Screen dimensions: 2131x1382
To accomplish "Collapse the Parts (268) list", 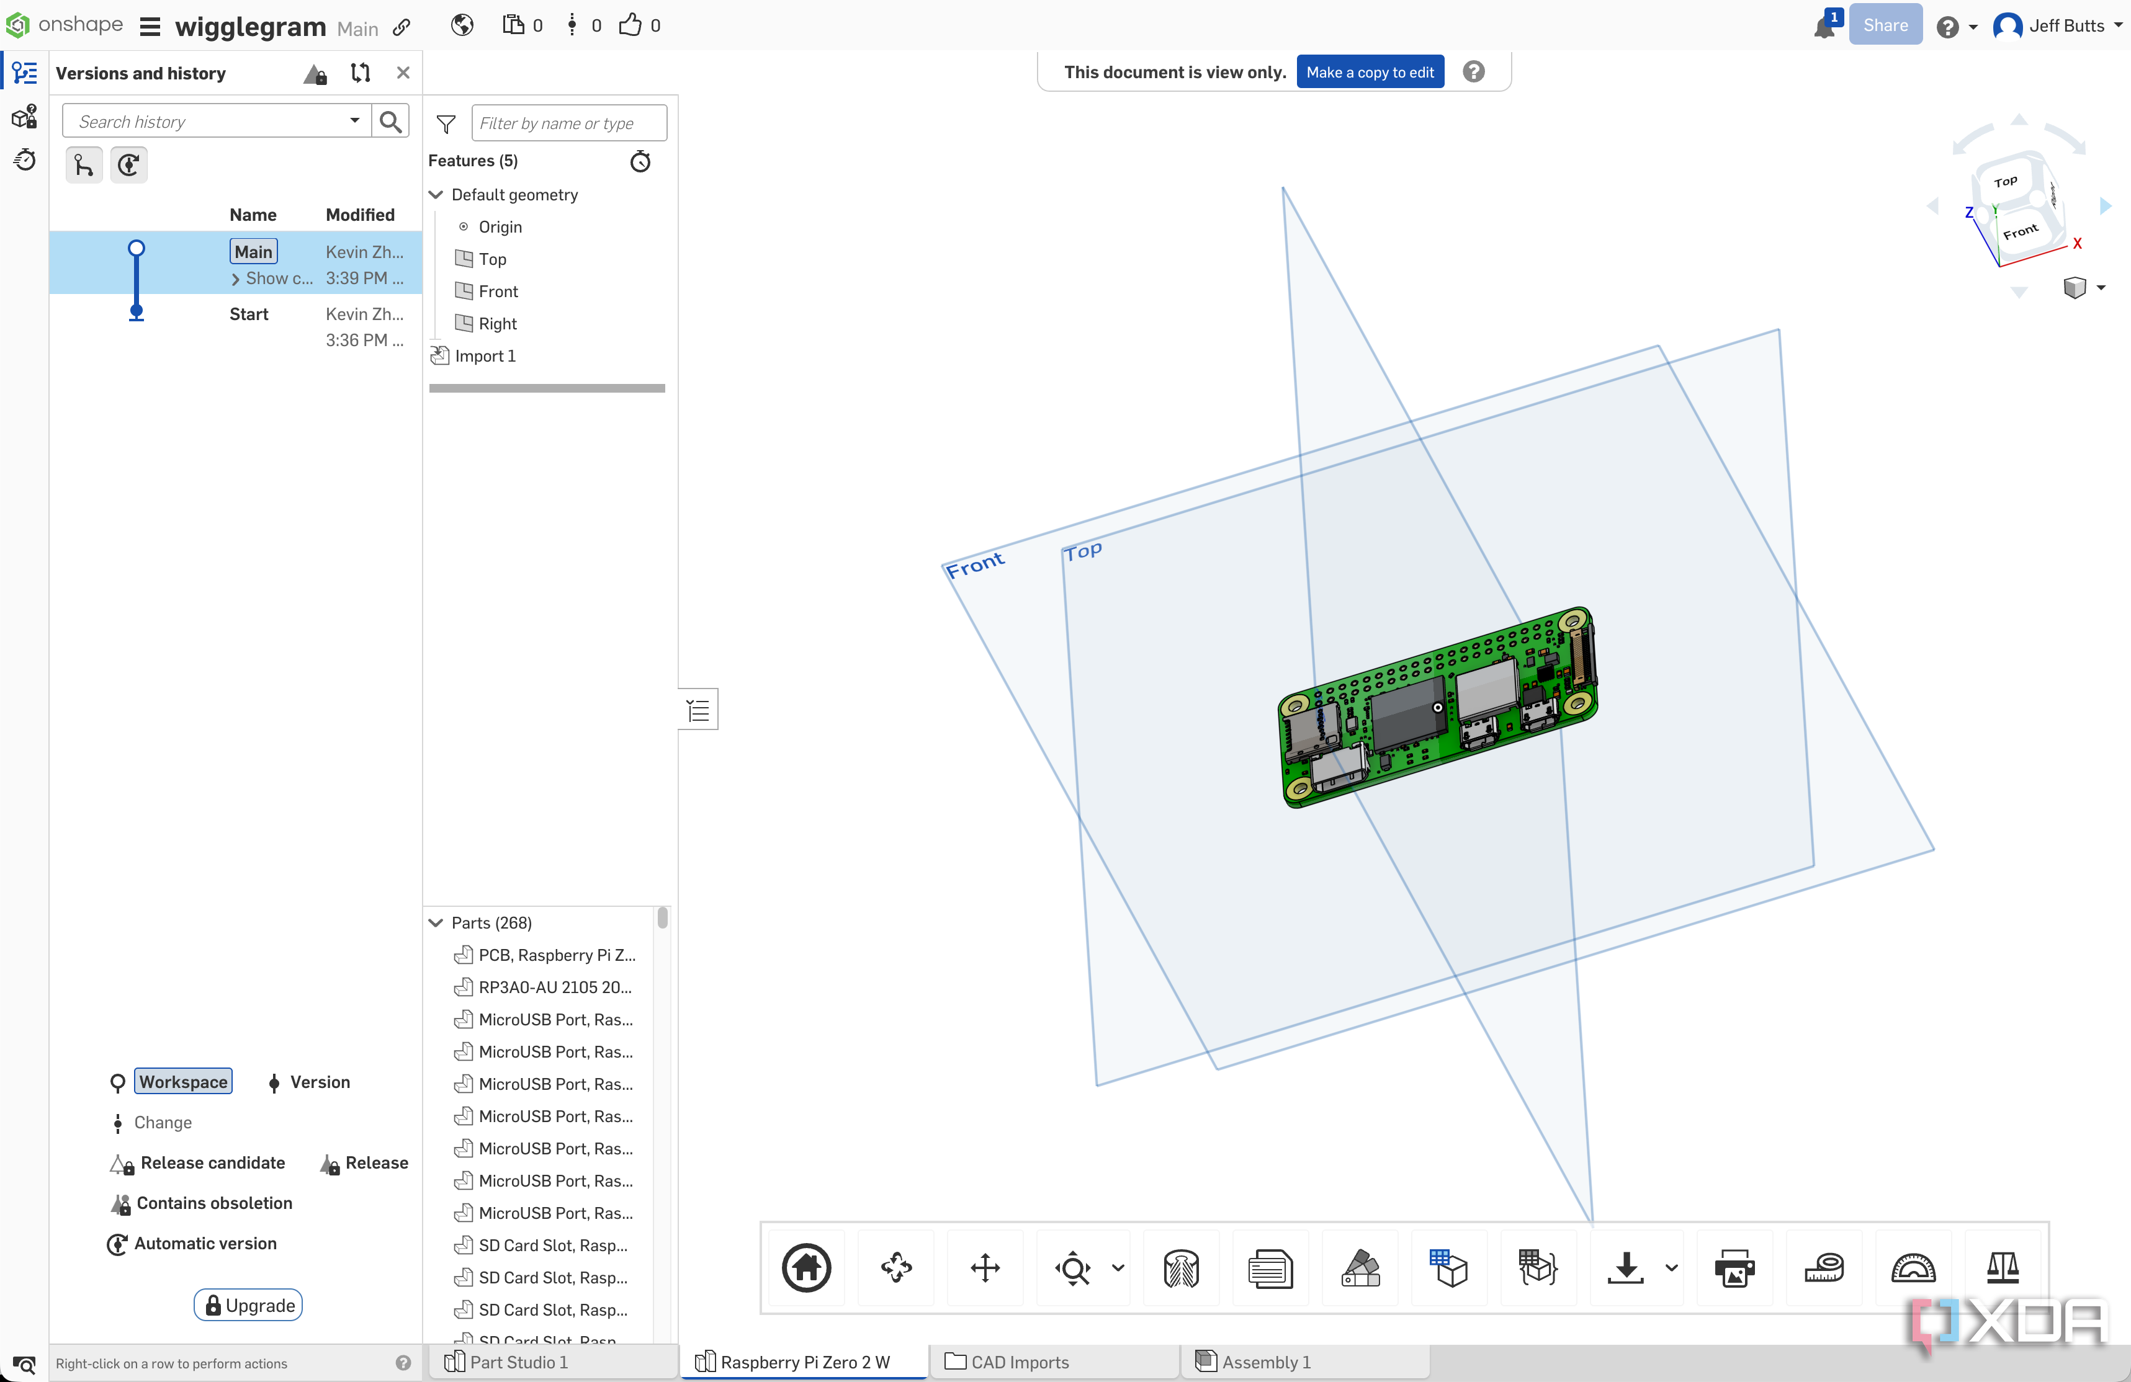I will pos(436,922).
